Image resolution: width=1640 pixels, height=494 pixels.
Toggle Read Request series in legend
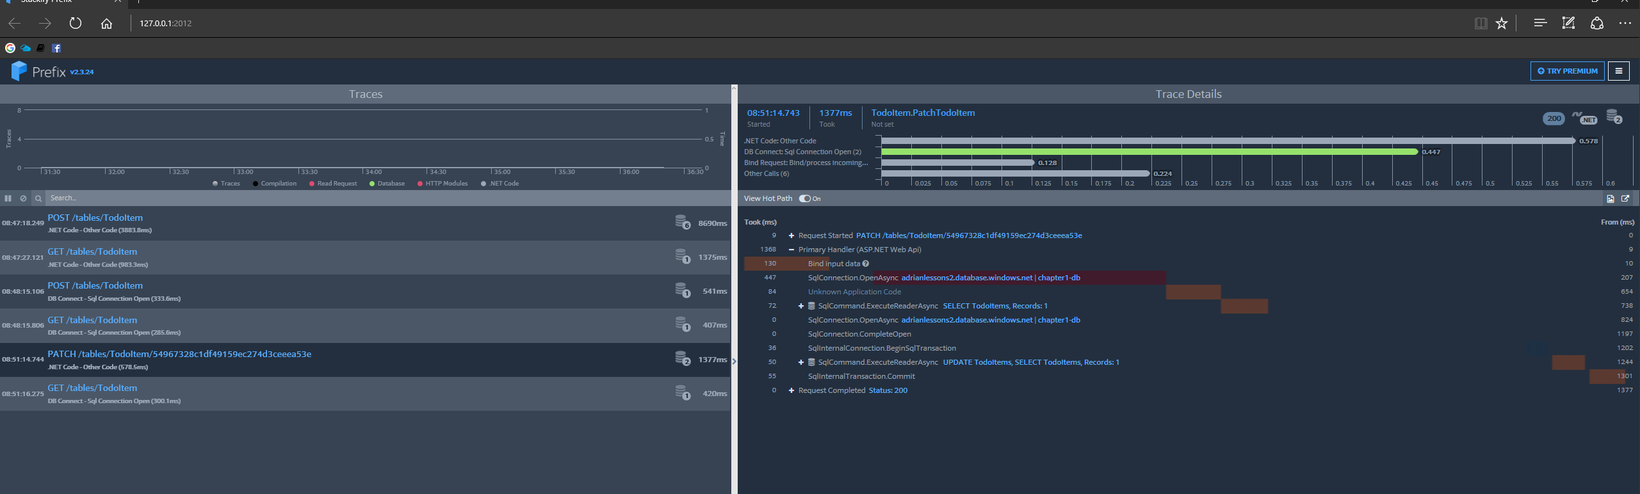pos(333,184)
